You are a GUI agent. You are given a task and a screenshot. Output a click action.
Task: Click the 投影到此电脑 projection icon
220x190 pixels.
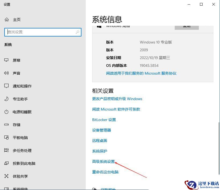coord(6,163)
